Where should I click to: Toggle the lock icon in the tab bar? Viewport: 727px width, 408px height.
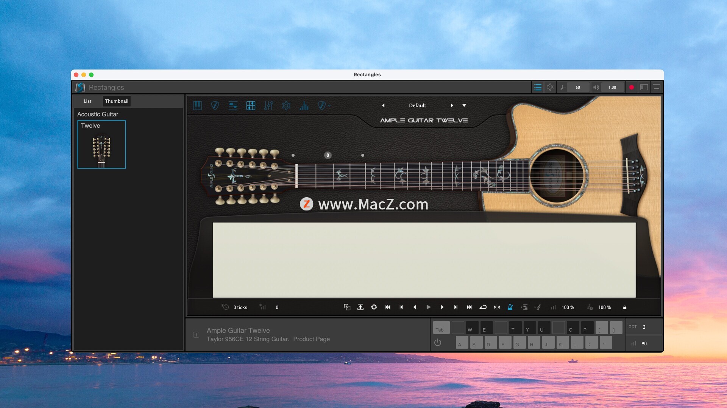point(625,308)
